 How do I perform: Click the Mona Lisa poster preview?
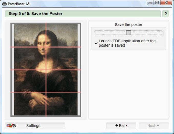[46, 70]
